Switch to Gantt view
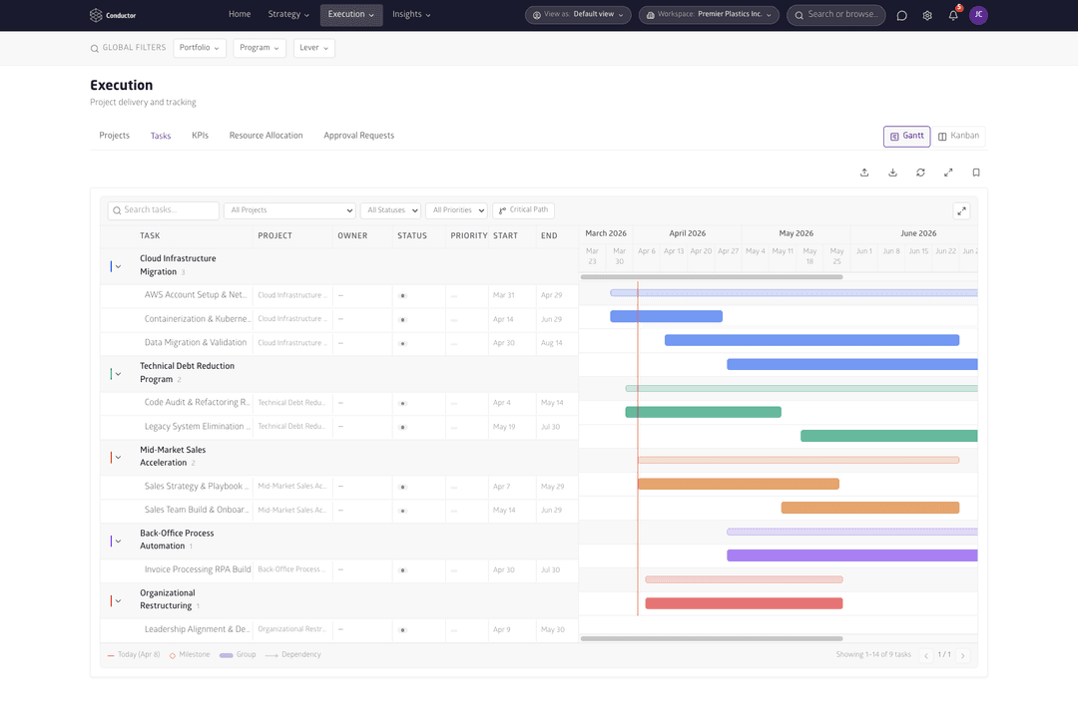Viewport: 1078px width, 728px height. (x=906, y=136)
